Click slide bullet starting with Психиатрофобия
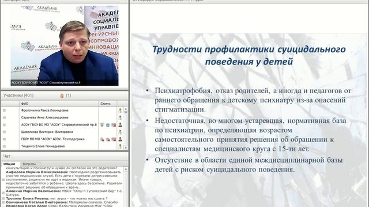This screenshot has height=207, width=369. point(253,100)
